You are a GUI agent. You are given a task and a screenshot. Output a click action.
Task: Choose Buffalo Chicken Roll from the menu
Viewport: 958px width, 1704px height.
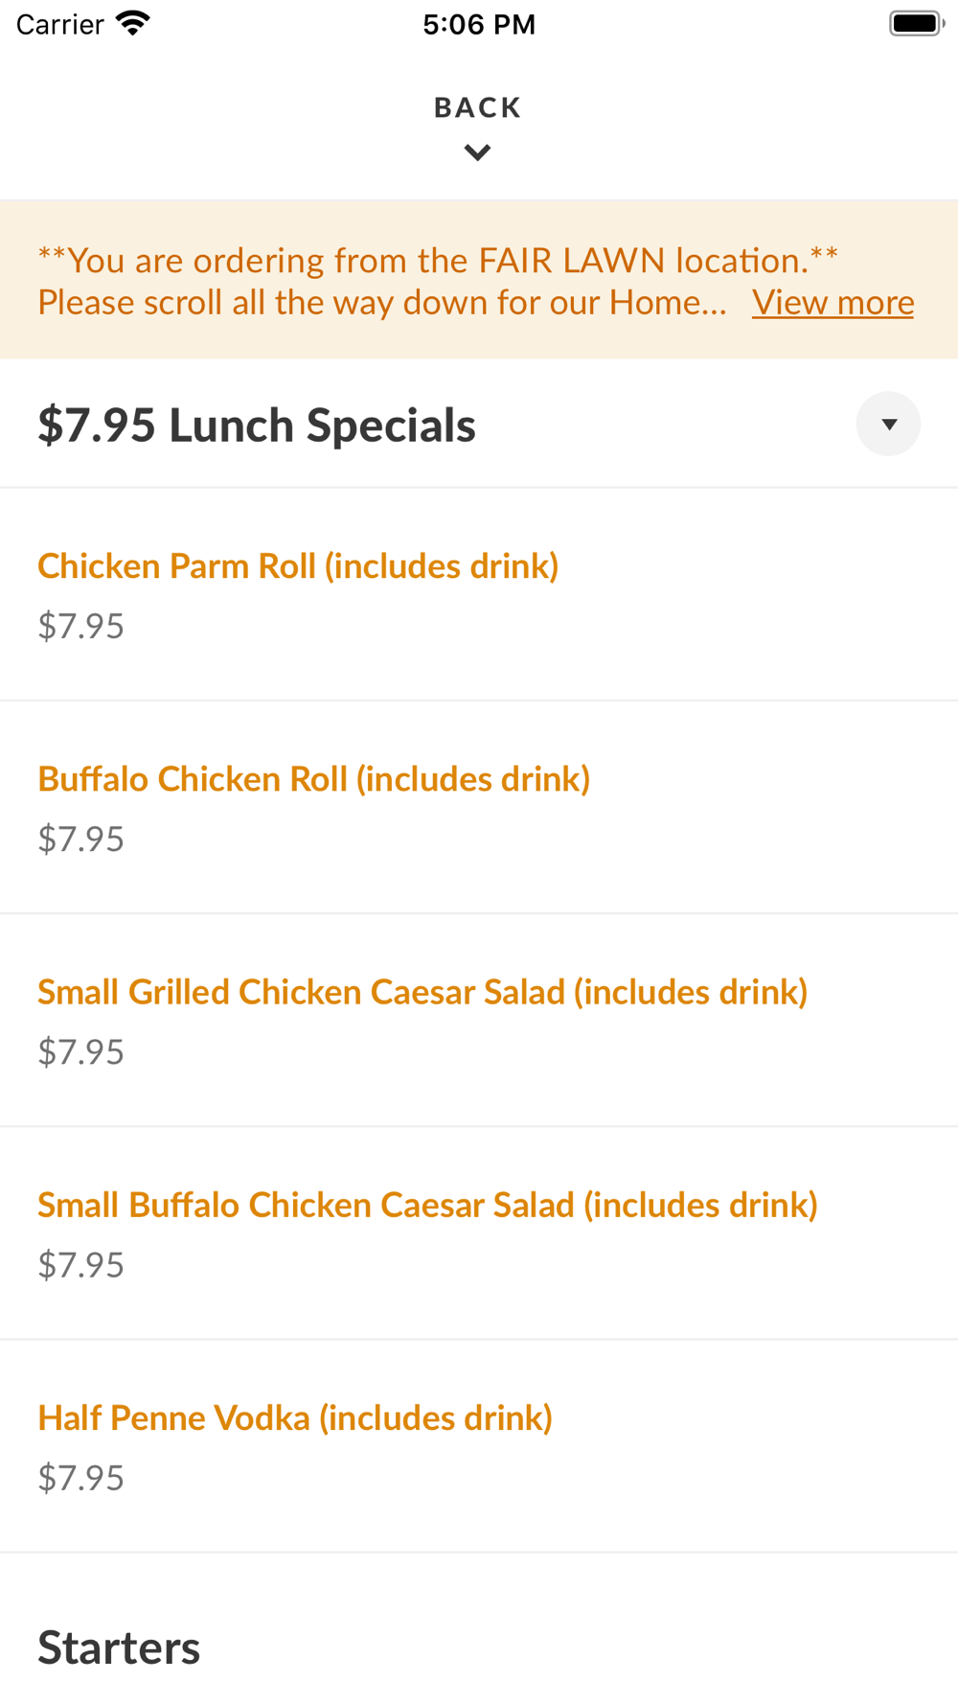[313, 779]
